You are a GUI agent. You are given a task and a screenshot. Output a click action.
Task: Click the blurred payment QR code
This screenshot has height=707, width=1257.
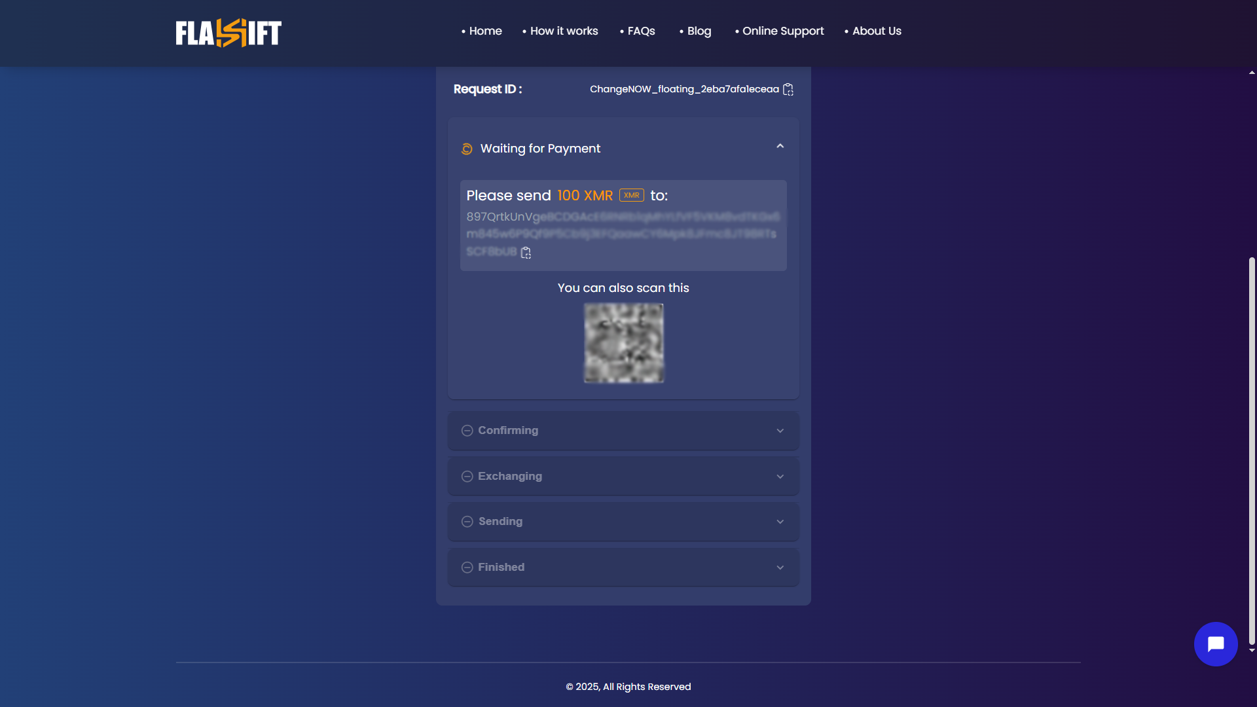click(623, 343)
